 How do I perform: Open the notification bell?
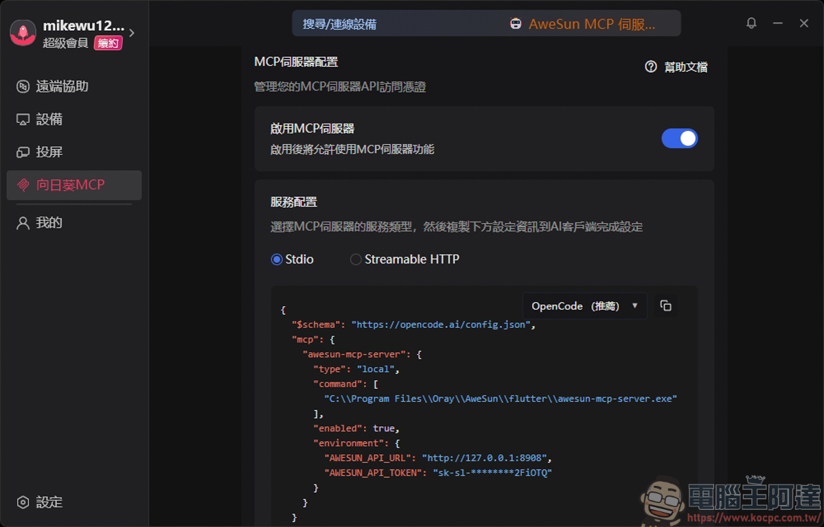tap(752, 23)
